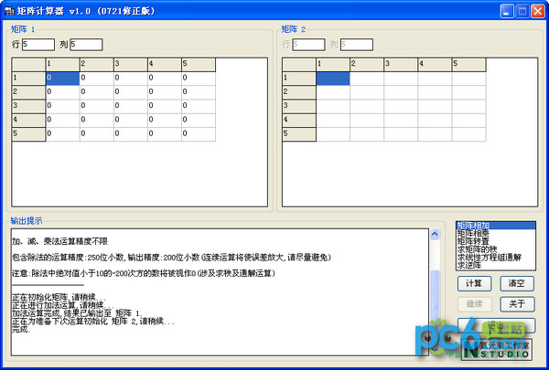Click the 列 input field of Matrix 1
Screen dimensions: 549x370
86,44
